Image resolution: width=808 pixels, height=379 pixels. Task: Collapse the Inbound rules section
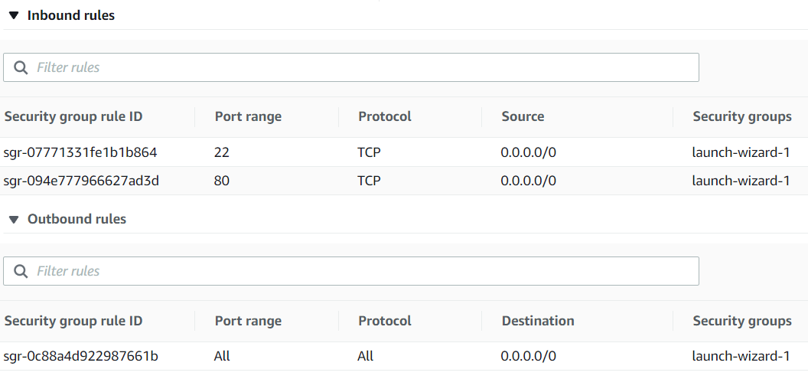pos(13,15)
